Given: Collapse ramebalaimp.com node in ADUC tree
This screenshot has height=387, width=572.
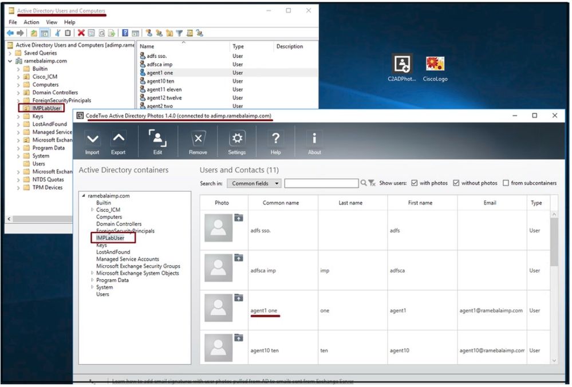Looking at the screenshot, I should (10, 61).
